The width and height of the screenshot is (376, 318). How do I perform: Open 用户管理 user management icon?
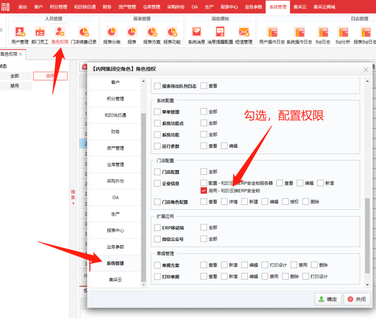20,35
